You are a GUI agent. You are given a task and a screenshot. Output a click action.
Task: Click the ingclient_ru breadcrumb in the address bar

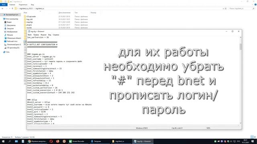[x=40, y=8]
